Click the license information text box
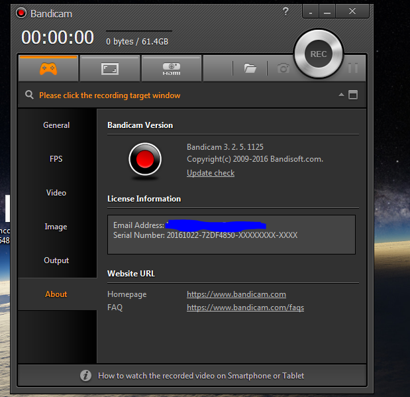This screenshot has height=397, width=410. point(231,235)
